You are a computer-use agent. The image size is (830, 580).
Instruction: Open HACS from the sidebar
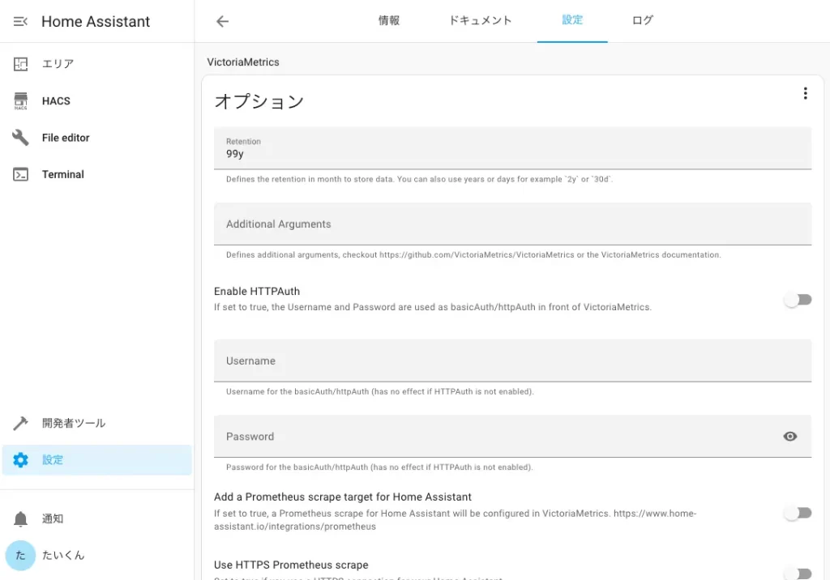pyautogui.click(x=97, y=100)
